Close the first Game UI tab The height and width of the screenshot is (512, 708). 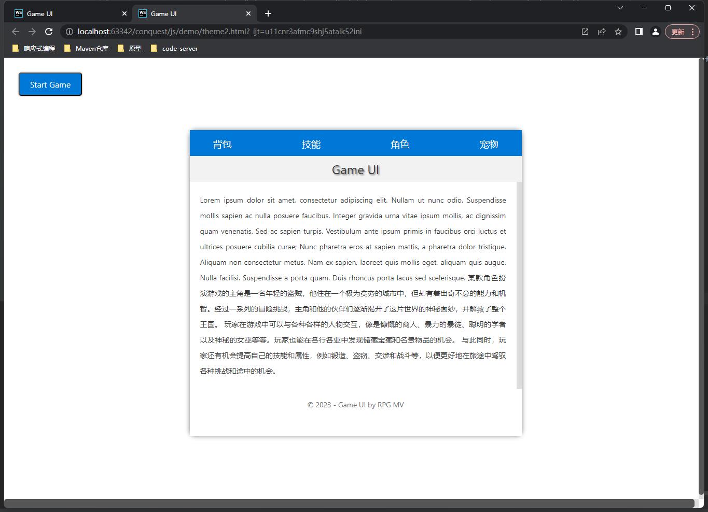click(124, 13)
